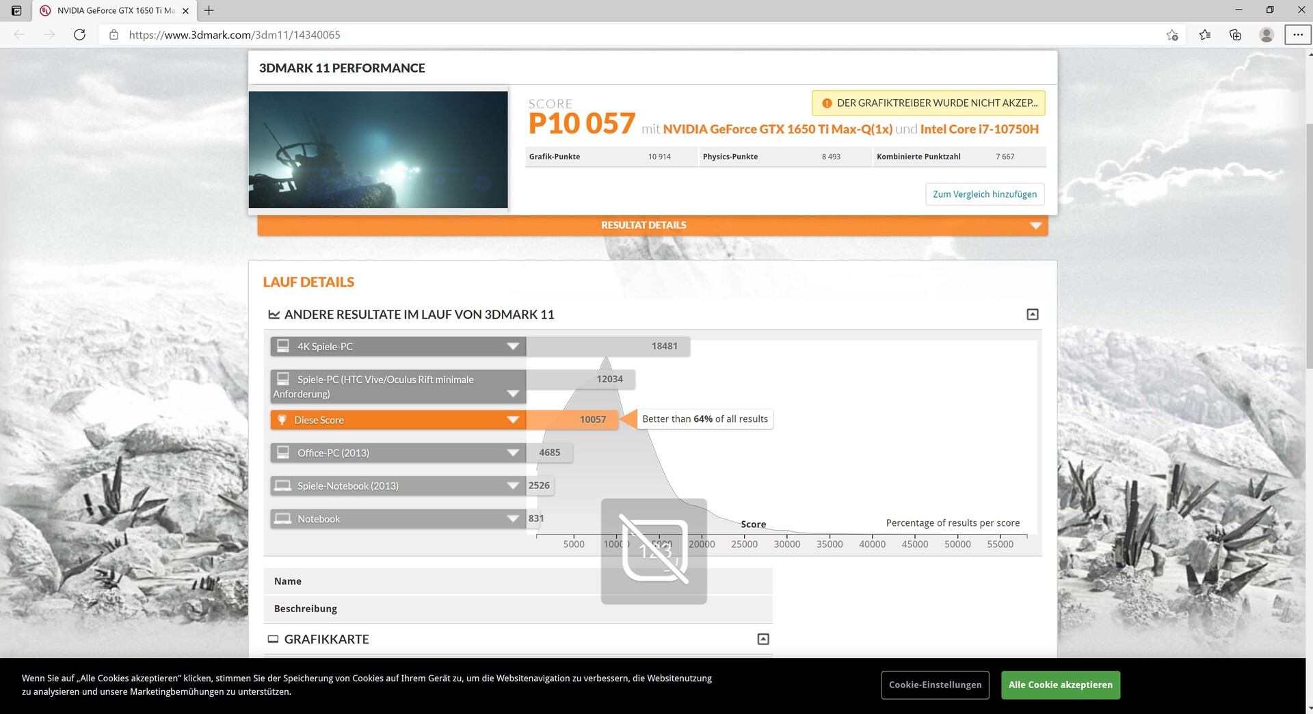1313x714 pixels.
Task: Open a new browser tab
Action: click(x=209, y=10)
